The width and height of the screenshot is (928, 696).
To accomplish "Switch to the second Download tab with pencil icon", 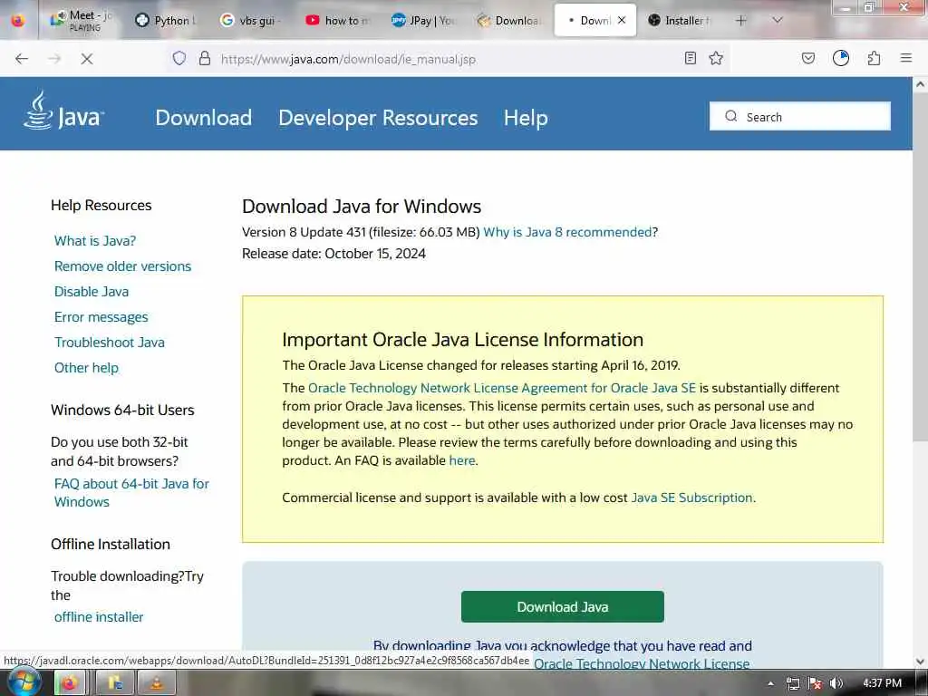I will coord(509,20).
